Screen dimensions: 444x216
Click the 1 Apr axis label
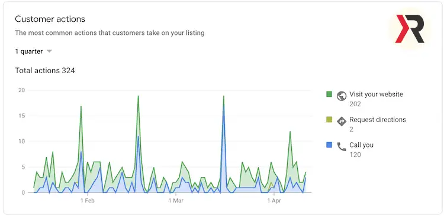pos(274,201)
